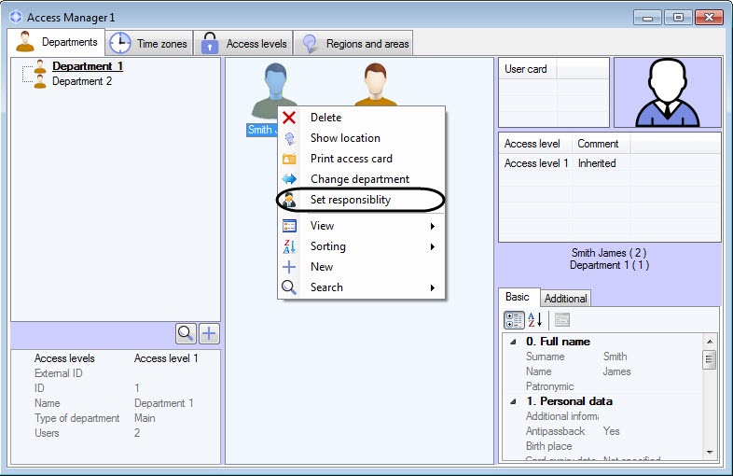
Task: Click the Users count value 2
Action: (x=137, y=433)
